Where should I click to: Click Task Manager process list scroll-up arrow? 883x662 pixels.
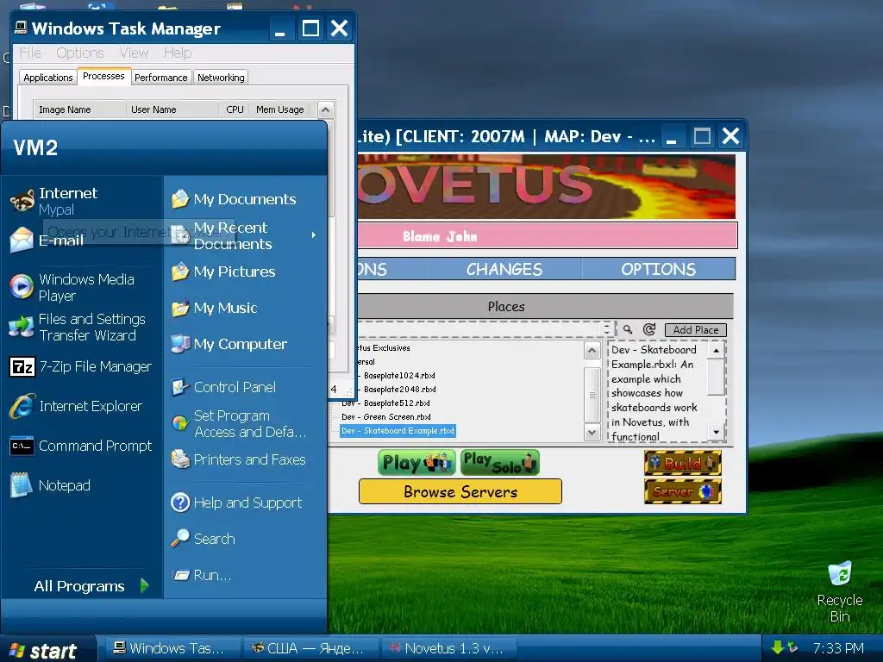pyautogui.click(x=325, y=109)
